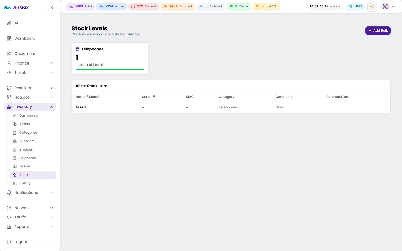402x251 pixels.
Task: Click the Assets sub-menu icon
Action: (15, 124)
